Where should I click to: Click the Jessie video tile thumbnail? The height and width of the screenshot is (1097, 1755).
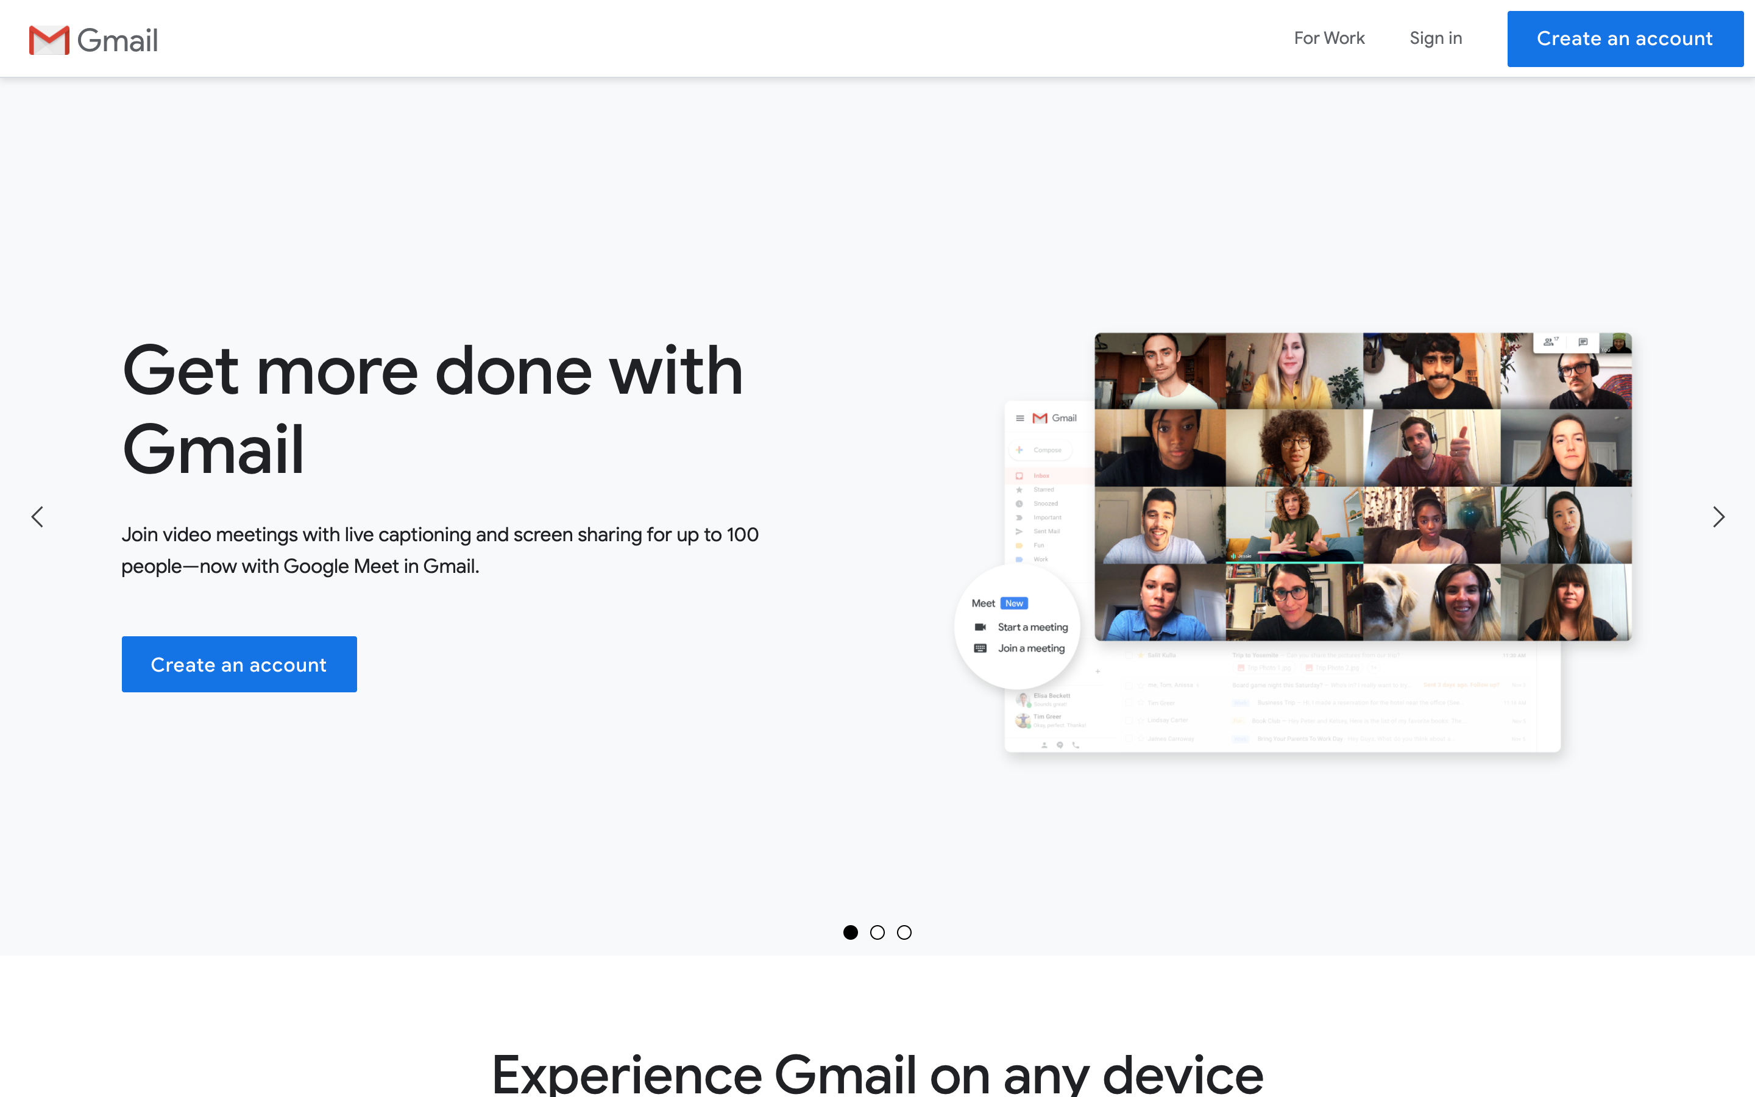pos(1294,525)
